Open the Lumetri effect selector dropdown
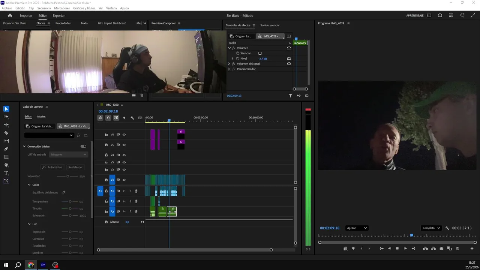480x270 pixels. pyautogui.click(x=49, y=135)
